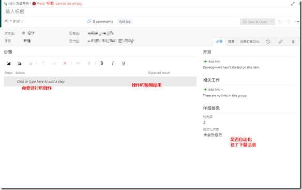
Task: Click the 开发 section header
Action: [x=207, y=52]
